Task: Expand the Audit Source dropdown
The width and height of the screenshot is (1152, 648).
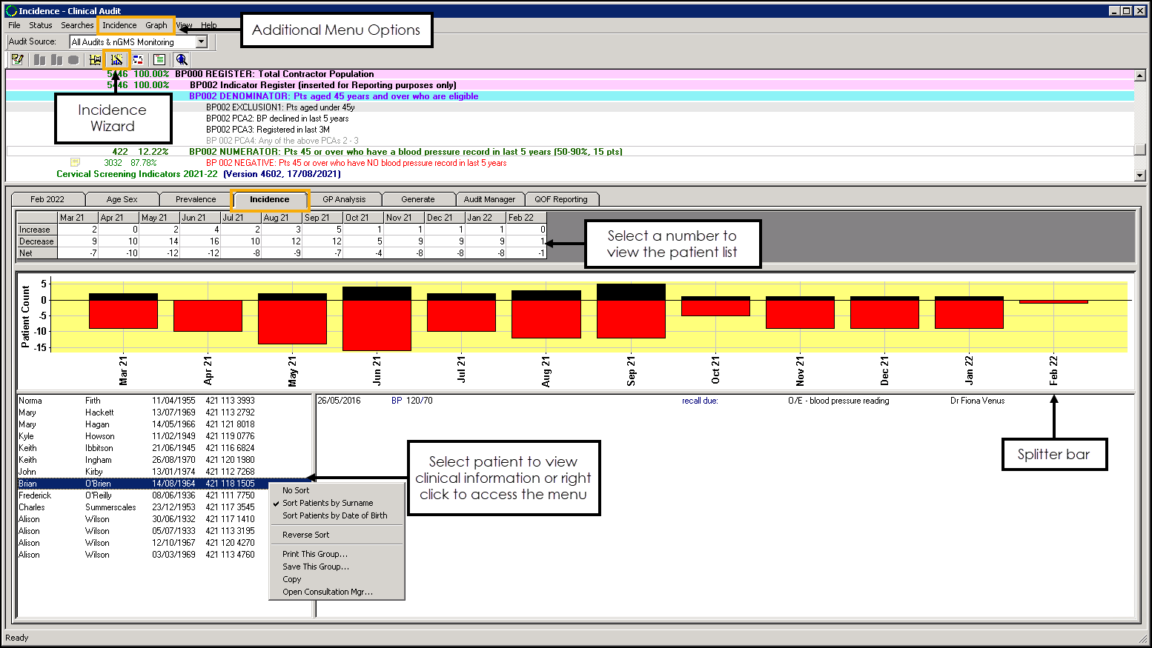Action: click(x=202, y=42)
